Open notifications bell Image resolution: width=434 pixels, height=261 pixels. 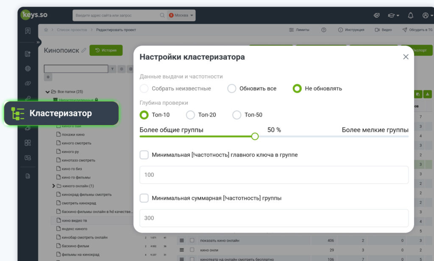410,16
